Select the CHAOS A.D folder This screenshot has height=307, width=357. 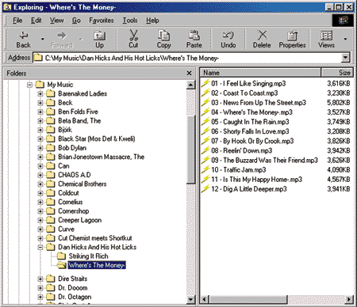pos(75,175)
